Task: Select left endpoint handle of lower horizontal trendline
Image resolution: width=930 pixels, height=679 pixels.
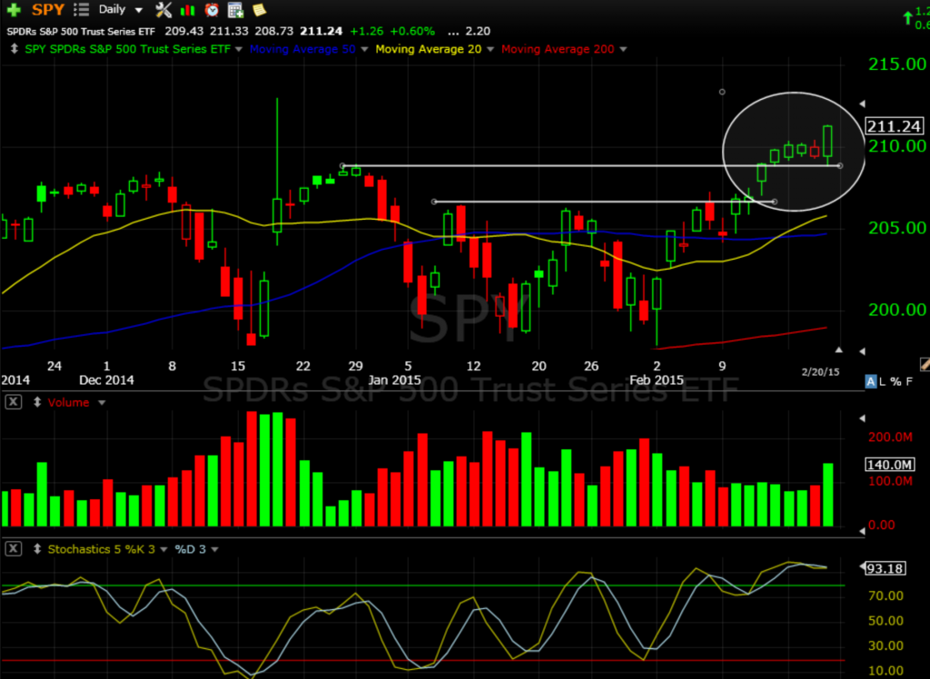Action: [x=434, y=202]
